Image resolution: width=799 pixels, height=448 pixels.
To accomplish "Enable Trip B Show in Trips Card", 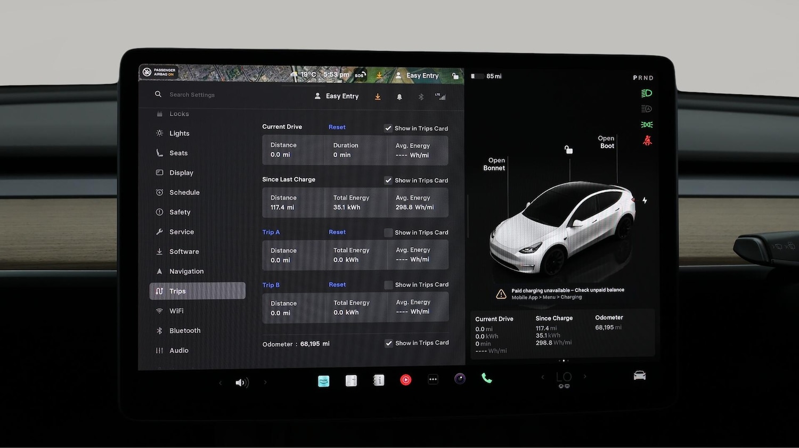I will pos(388,285).
